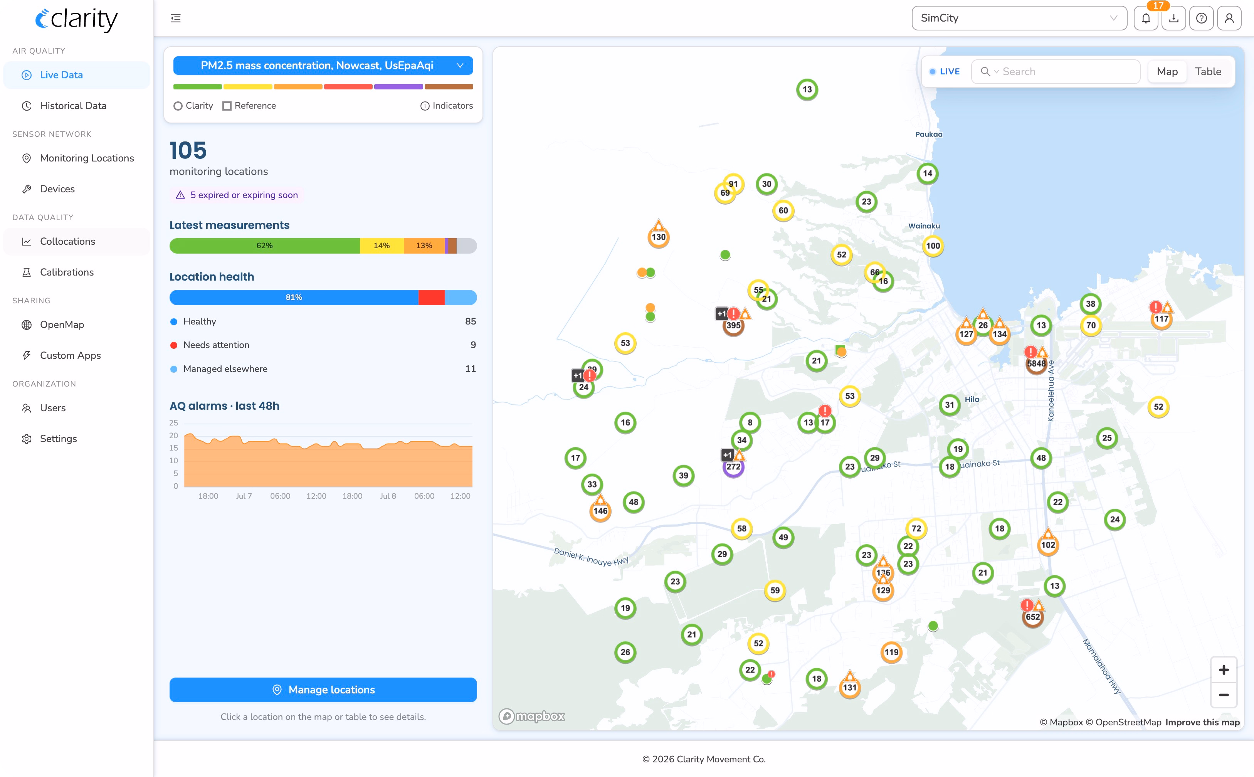
Task: Open Settings page
Action: click(x=77, y=439)
